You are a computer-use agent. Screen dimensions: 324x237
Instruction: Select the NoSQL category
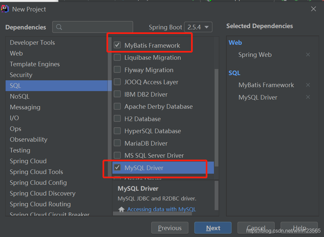pyautogui.click(x=59, y=96)
